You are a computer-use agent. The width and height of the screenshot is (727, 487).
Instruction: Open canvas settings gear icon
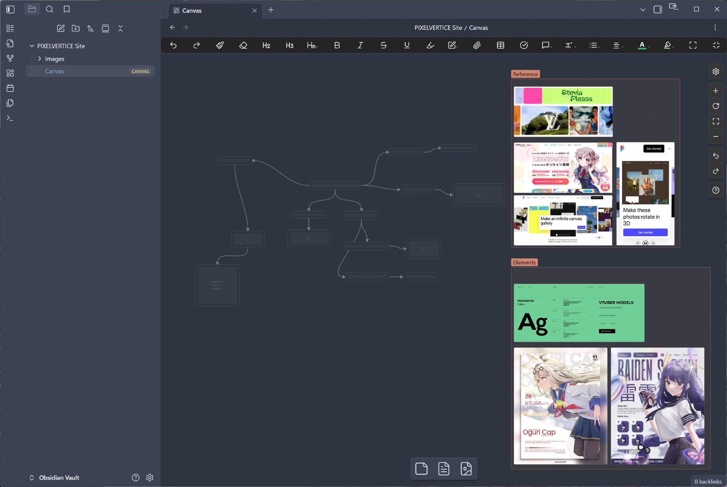[716, 71]
